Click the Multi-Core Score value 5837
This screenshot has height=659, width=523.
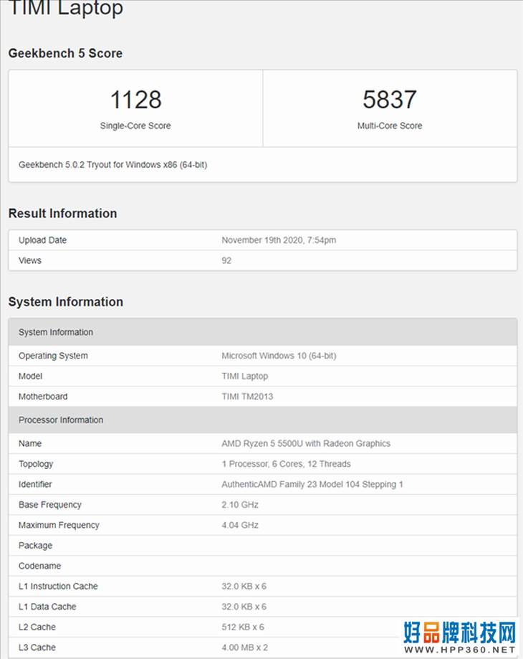tap(390, 100)
